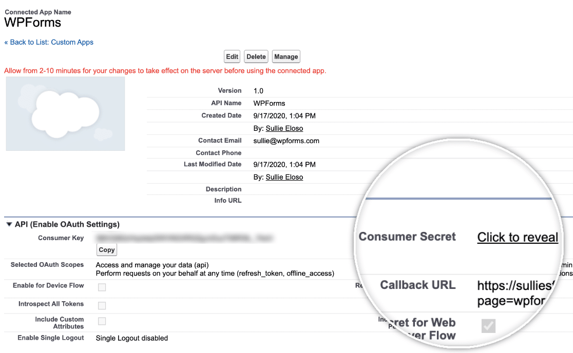Toggle Include Custom Attributes checkbox
Image resolution: width=573 pixels, height=353 pixels.
[x=102, y=321]
